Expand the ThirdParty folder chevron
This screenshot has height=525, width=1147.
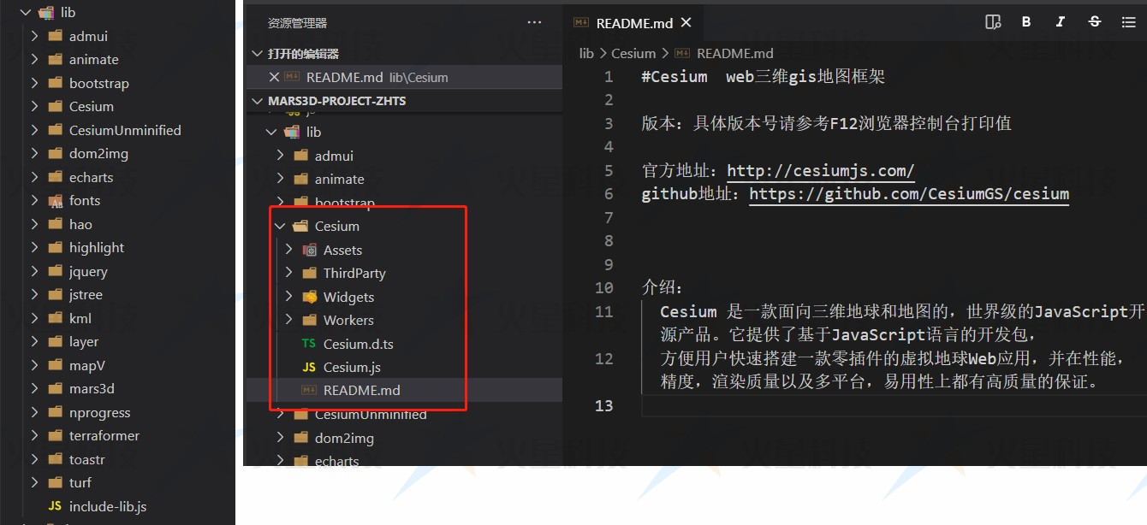[289, 274]
